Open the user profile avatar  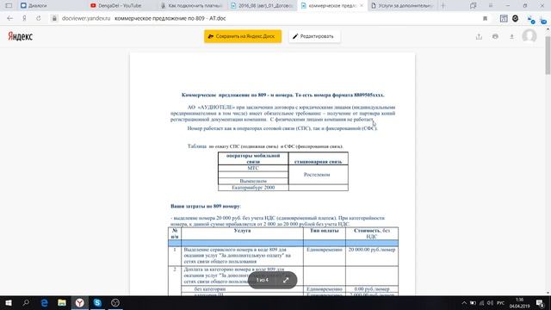click(529, 36)
